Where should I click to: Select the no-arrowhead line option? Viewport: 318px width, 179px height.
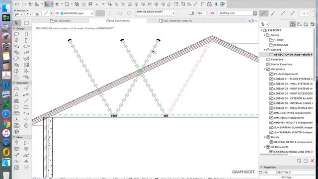(x=263, y=13)
